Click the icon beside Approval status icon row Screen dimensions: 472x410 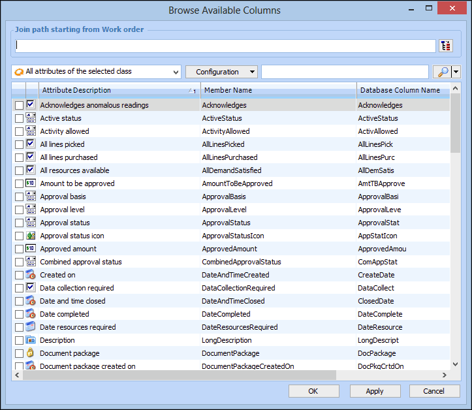(31, 236)
